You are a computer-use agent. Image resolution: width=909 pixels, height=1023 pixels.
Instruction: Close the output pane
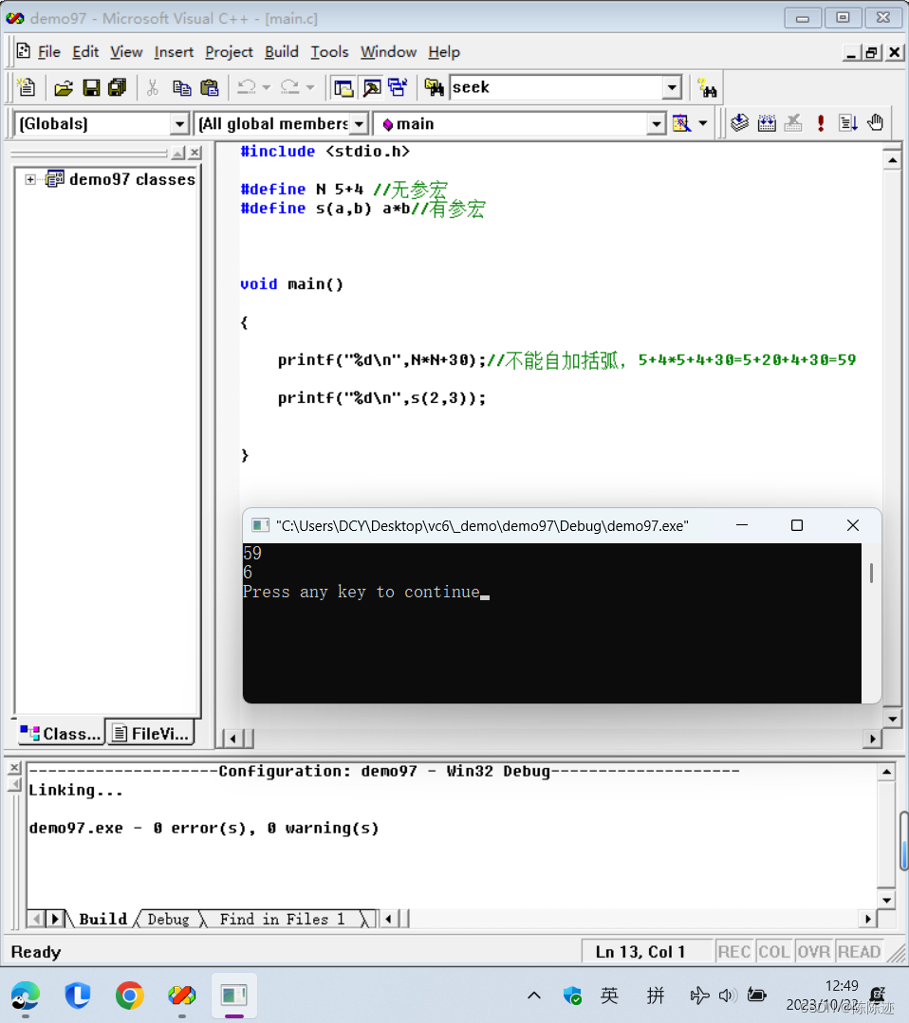tap(14, 767)
